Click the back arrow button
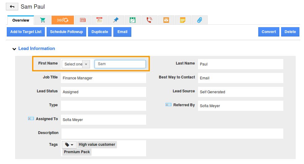 [x=12, y=6]
